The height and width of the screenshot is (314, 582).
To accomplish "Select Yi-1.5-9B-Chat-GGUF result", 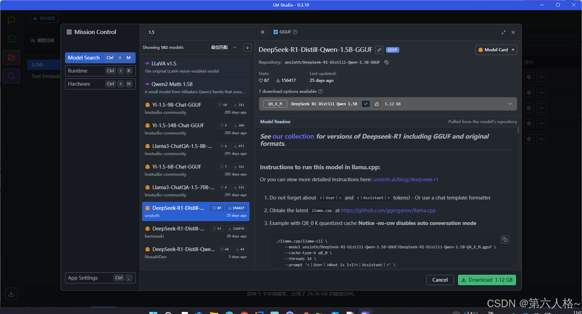I will (x=196, y=108).
